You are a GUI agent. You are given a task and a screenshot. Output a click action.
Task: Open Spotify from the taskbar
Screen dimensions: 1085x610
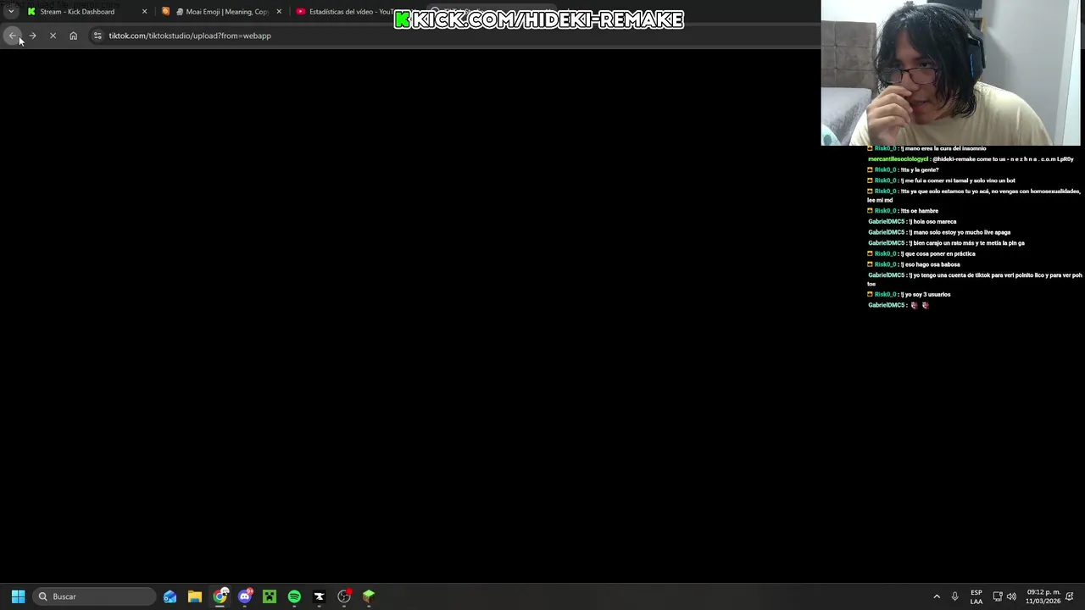click(x=294, y=596)
